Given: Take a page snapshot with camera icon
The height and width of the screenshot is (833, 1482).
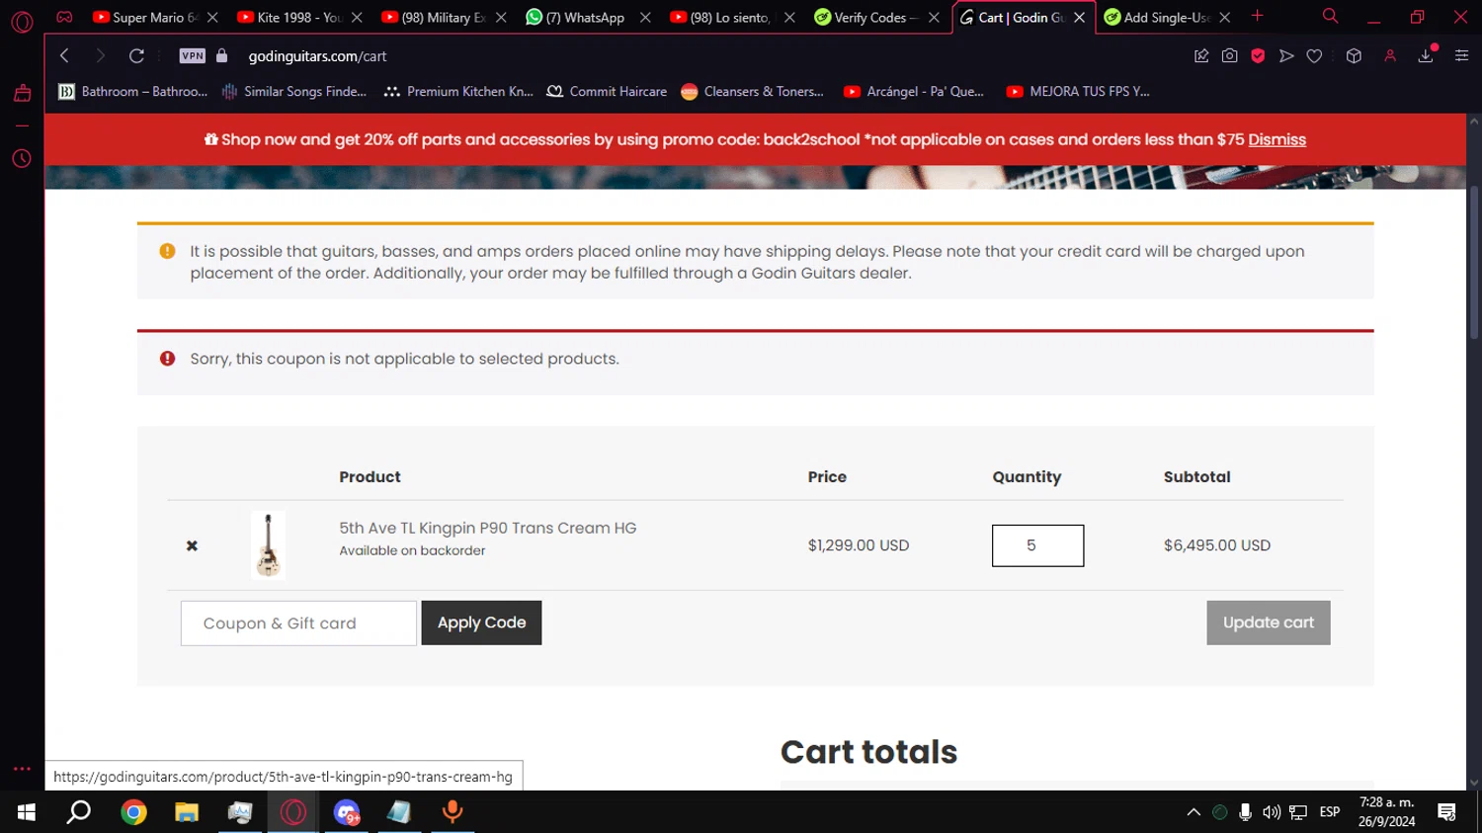Looking at the screenshot, I should (1229, 56).
